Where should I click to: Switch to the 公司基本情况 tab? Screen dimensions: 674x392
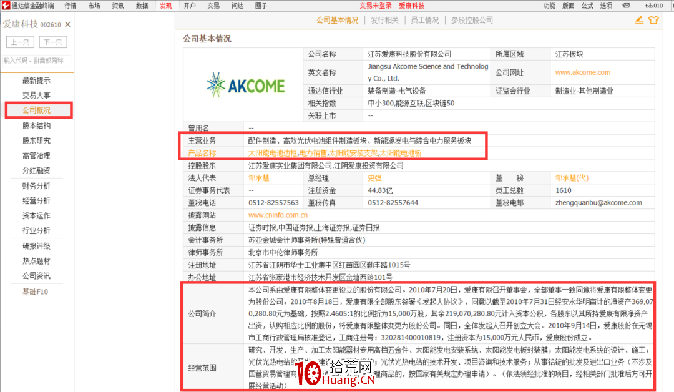point(338,20)
